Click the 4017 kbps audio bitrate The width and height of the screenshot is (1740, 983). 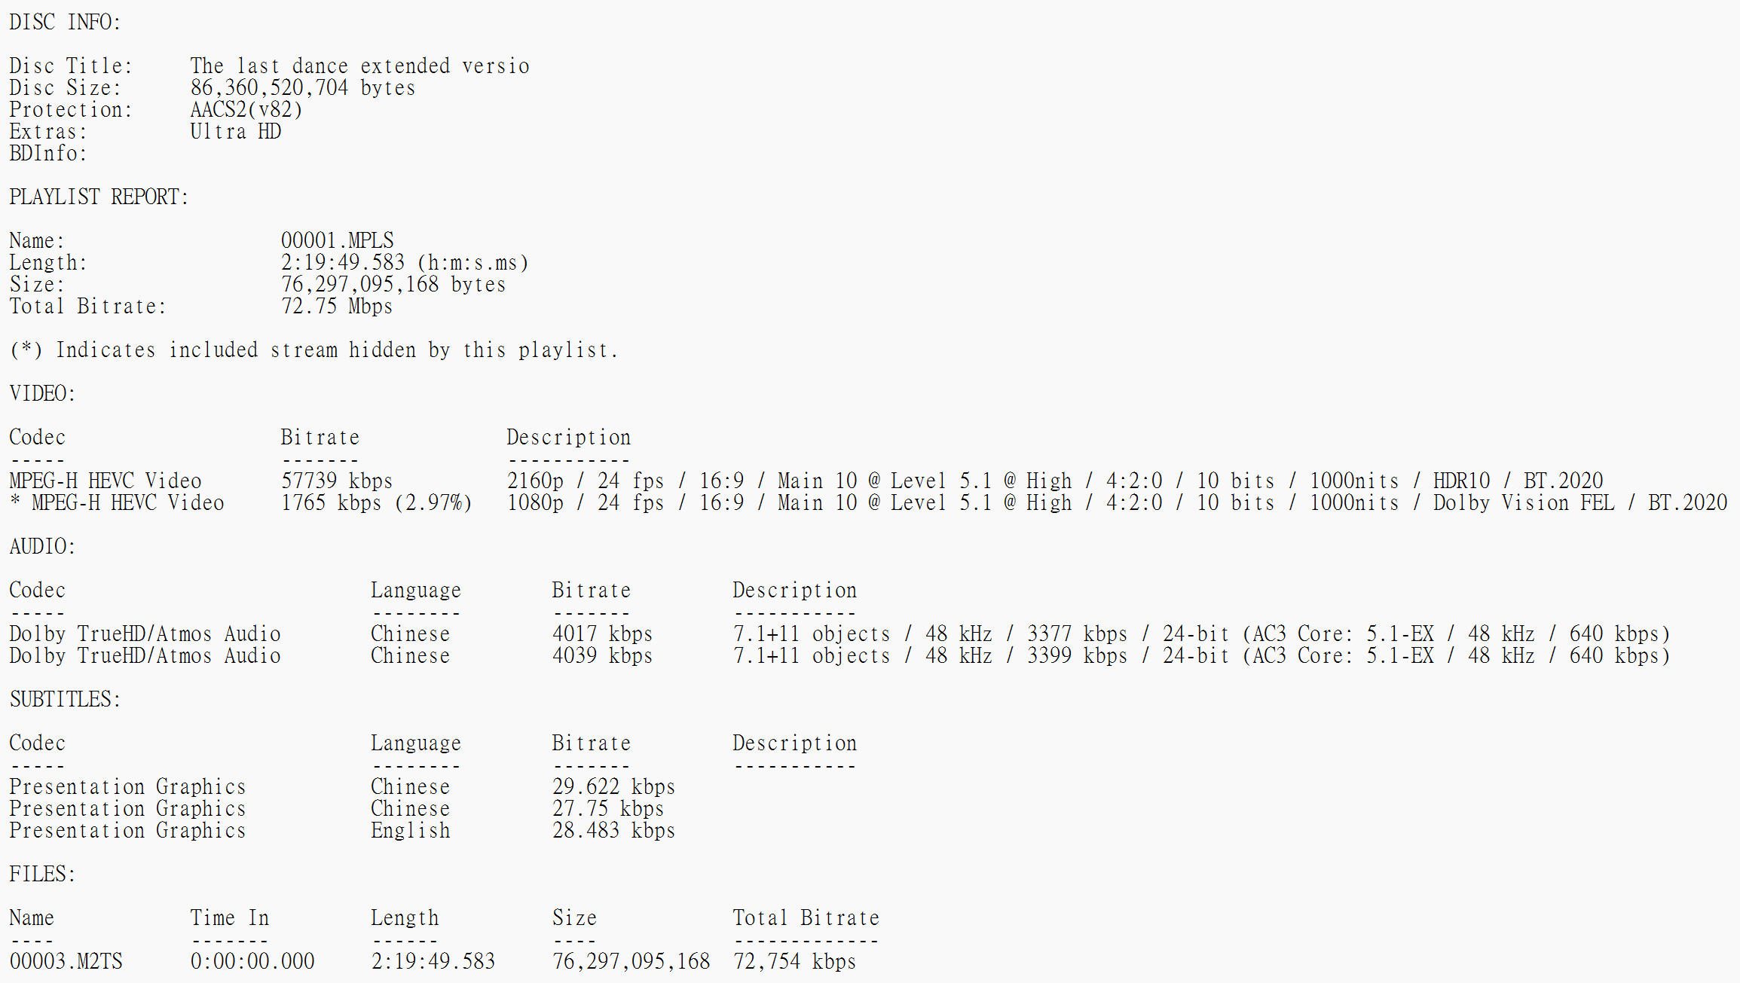602,633
